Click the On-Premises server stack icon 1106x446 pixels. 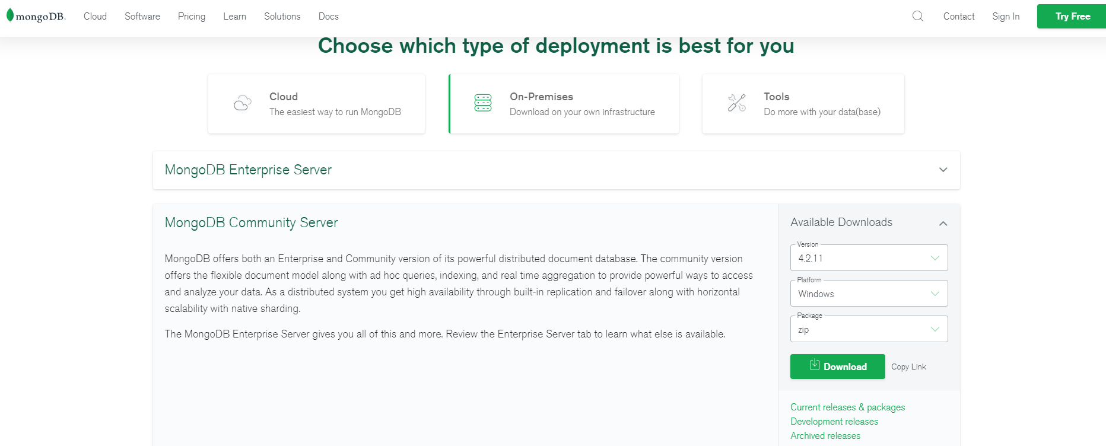tap(483, 103)
